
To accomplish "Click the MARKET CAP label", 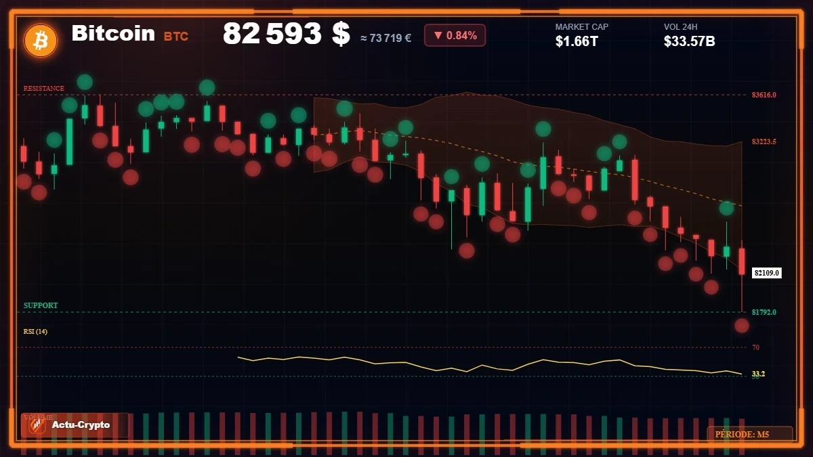I will (582, 27).
